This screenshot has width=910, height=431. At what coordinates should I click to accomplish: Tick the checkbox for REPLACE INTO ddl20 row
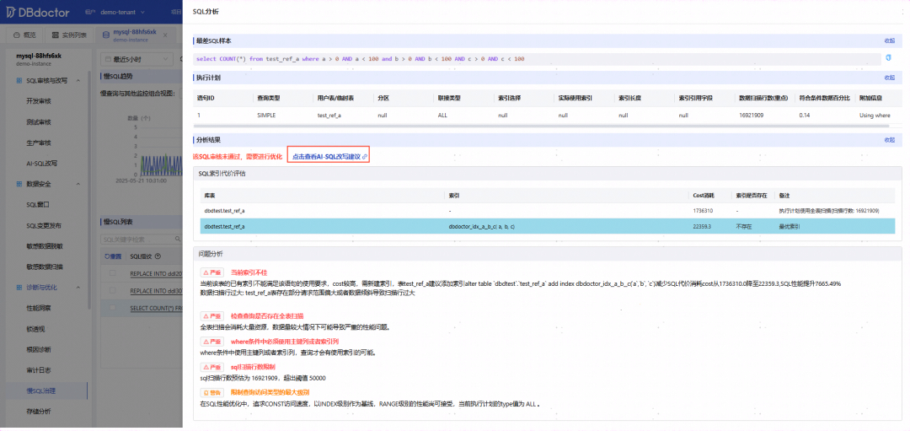pyautogui.click(x=113, y=273)
